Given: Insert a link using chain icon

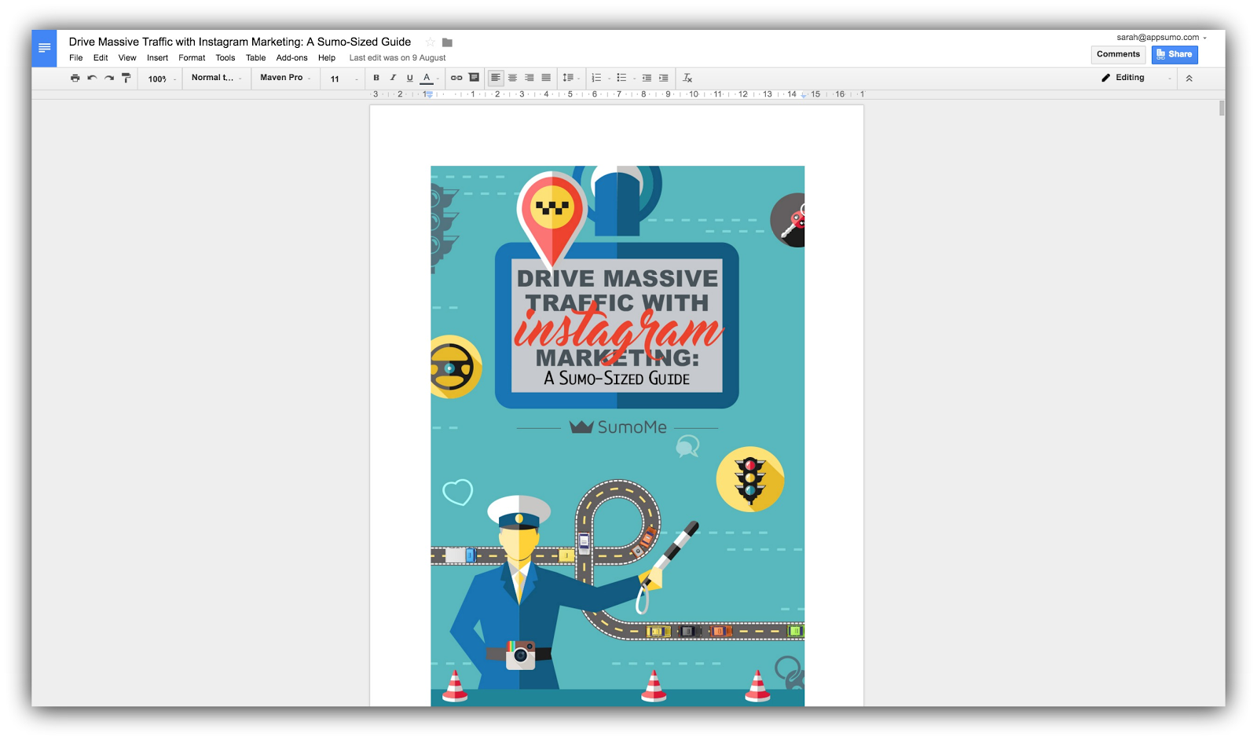Looking at the screenshot, I should point(456,78).
